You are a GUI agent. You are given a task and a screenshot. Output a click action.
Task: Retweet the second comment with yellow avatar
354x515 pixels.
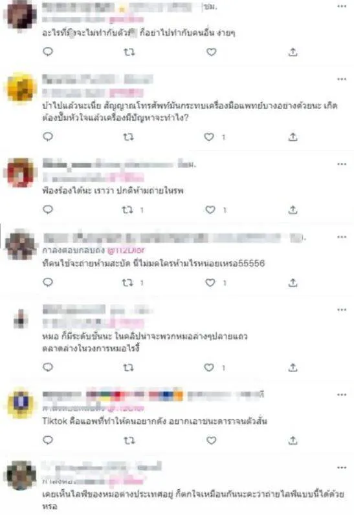tap(128, 137)
